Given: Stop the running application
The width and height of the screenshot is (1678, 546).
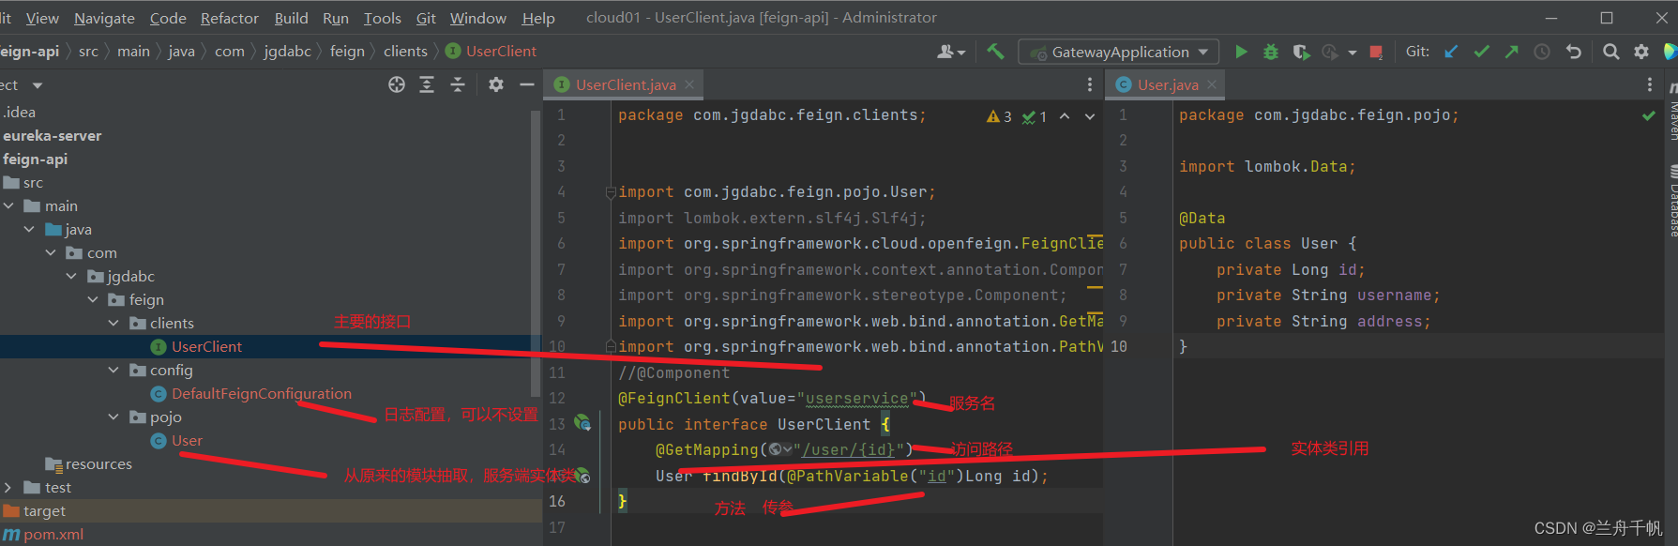Looking at the screenshot, I should coord(1376,53).
